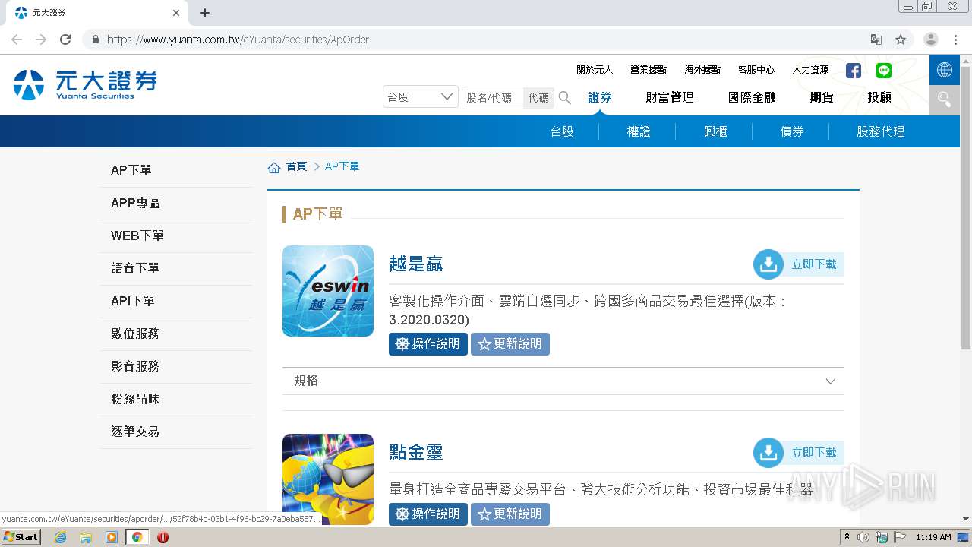Click the 股名/代碼 search input field
The width and height of the screenshot is (972, 547).
pos(493,98)
